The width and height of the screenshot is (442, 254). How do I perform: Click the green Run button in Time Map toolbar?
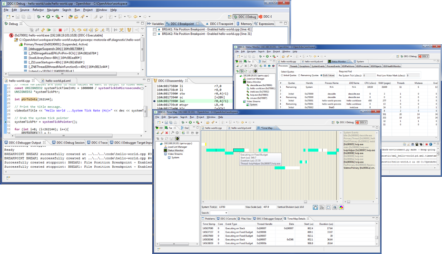click(190, 122)
